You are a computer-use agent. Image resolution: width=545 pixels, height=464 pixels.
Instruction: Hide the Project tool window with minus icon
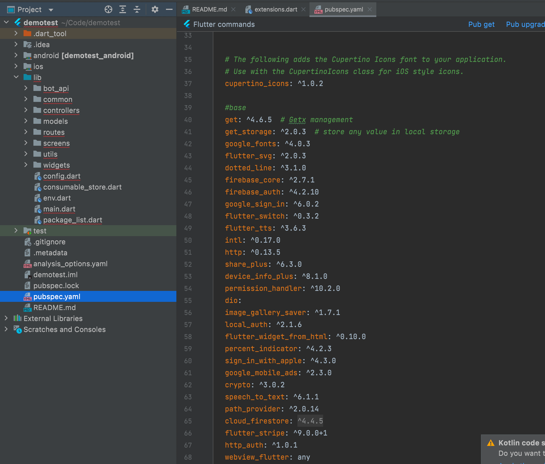[x=169, y=9]
